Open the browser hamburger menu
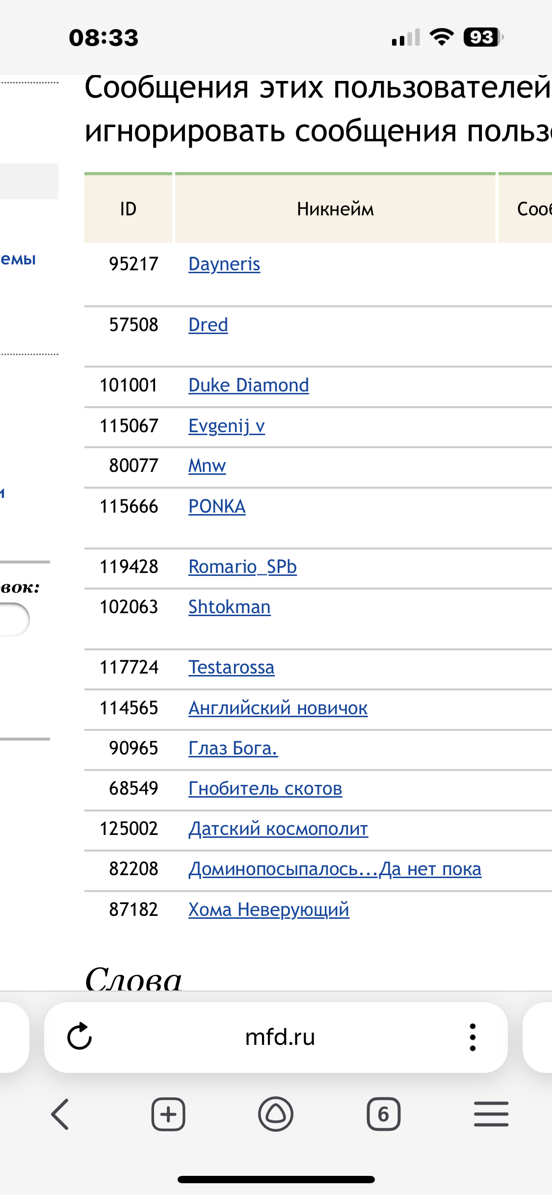Image resolution: width=552 pixels, height=1195 pixels. tap(491, 1114)
